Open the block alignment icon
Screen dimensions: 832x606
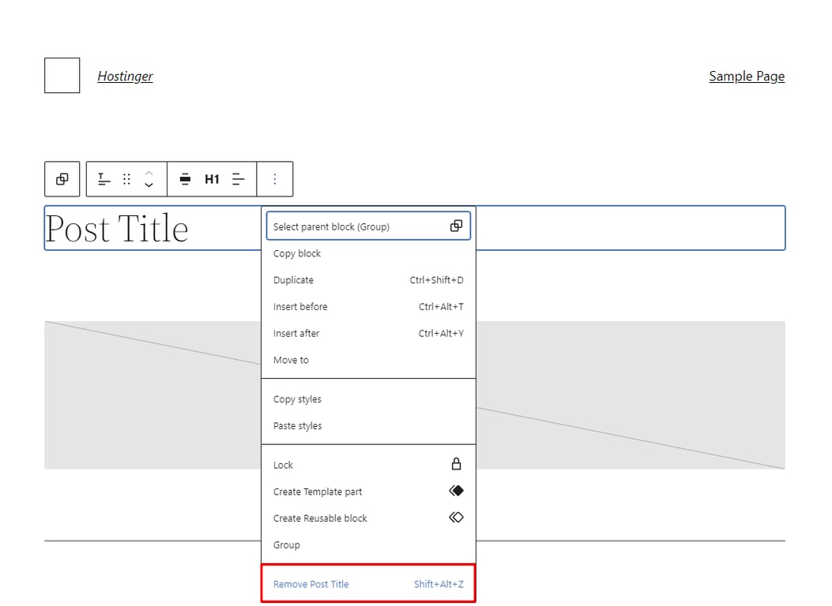click(185, 179)
